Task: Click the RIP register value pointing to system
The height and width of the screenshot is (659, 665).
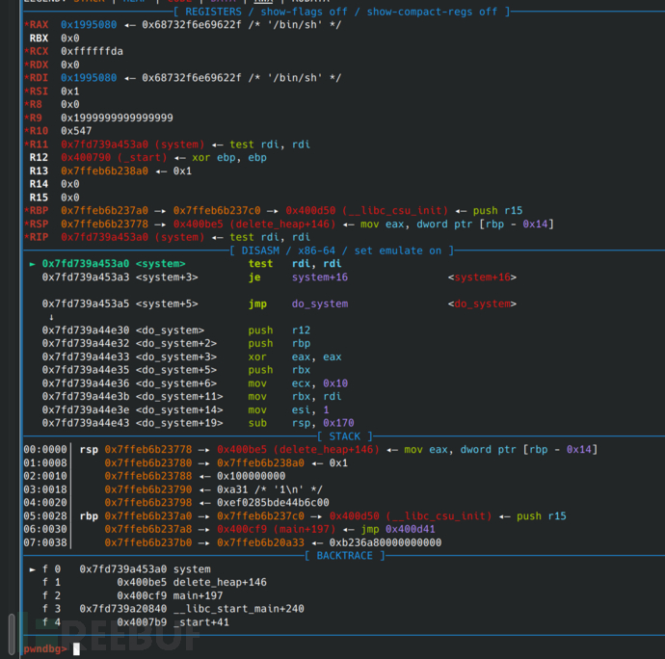Action: [x=133, y=237]
